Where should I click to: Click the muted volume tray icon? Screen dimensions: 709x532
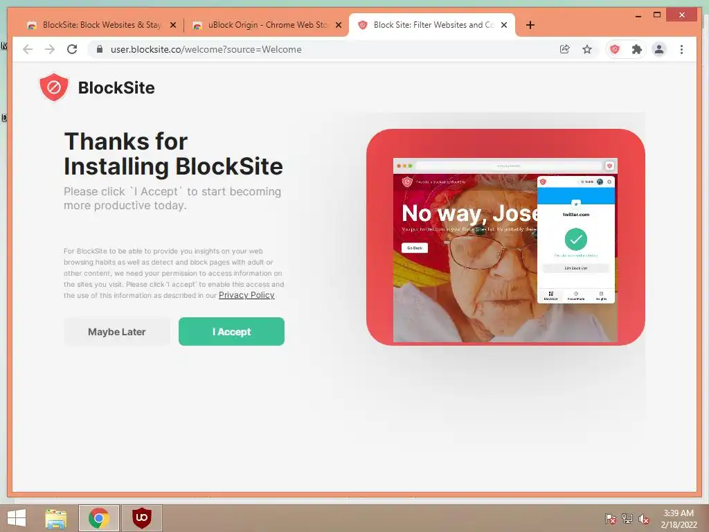643,518
